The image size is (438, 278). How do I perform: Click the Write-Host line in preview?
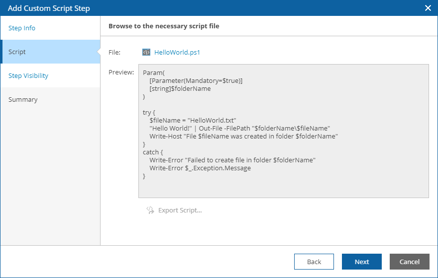[x=243, y=136]
